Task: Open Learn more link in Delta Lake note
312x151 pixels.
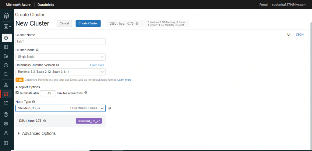Action: (x=124, y=80)
